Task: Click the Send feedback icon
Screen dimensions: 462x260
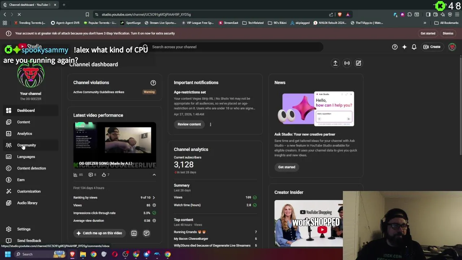Action: [x=9, y=240]
